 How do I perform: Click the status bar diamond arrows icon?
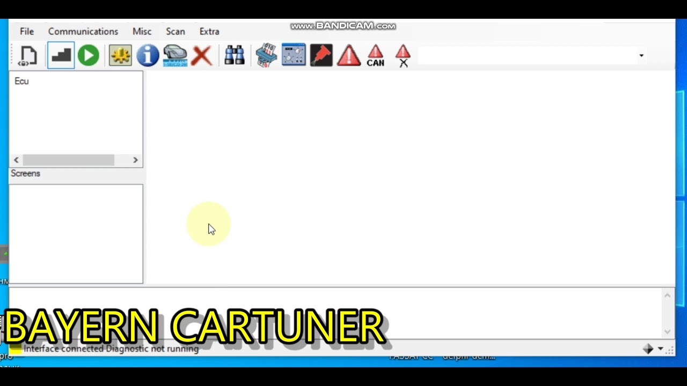point(648,349)
